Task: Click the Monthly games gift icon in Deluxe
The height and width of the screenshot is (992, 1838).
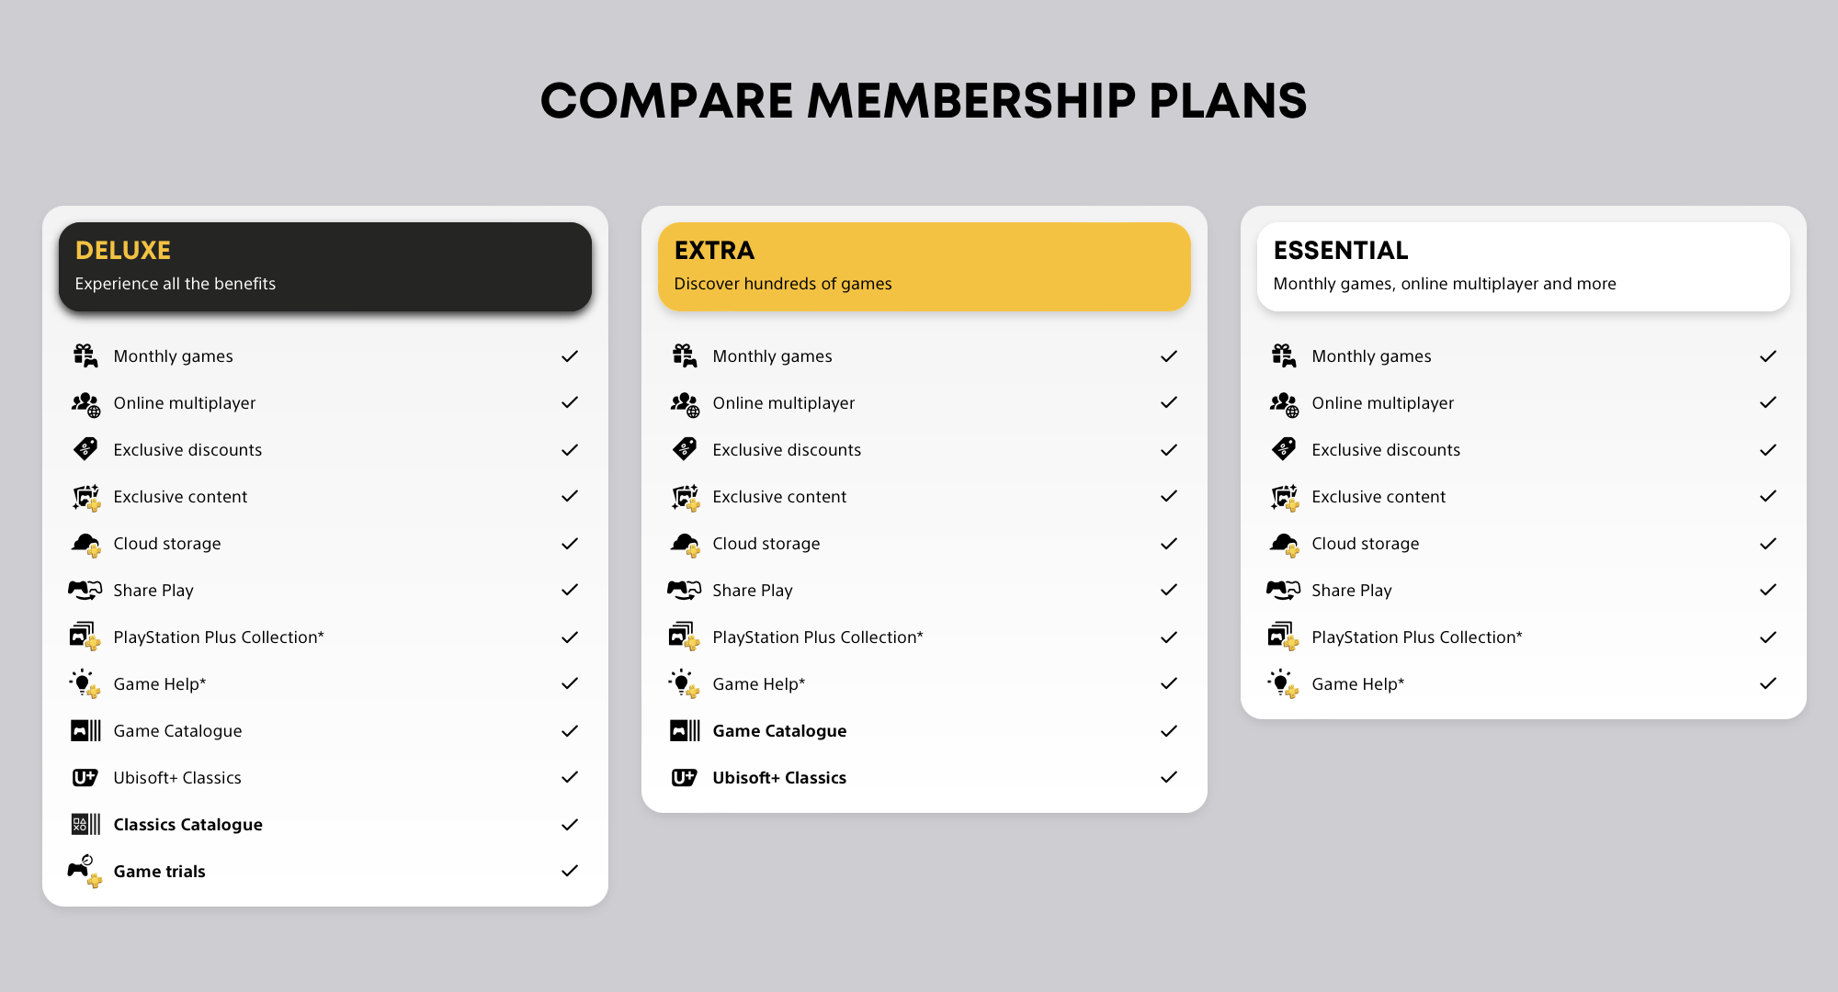Action: (85, 355)
